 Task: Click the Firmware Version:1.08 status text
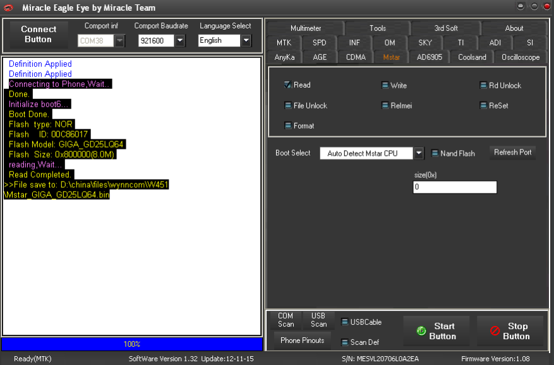(495, 359)
